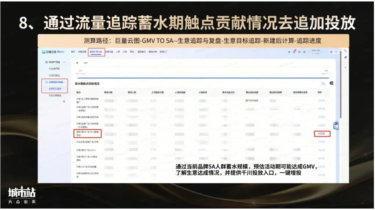The height and width of the screenshot is (210, 375).
Task: Click the vertical page scrollbar
Action: [341, 84]
